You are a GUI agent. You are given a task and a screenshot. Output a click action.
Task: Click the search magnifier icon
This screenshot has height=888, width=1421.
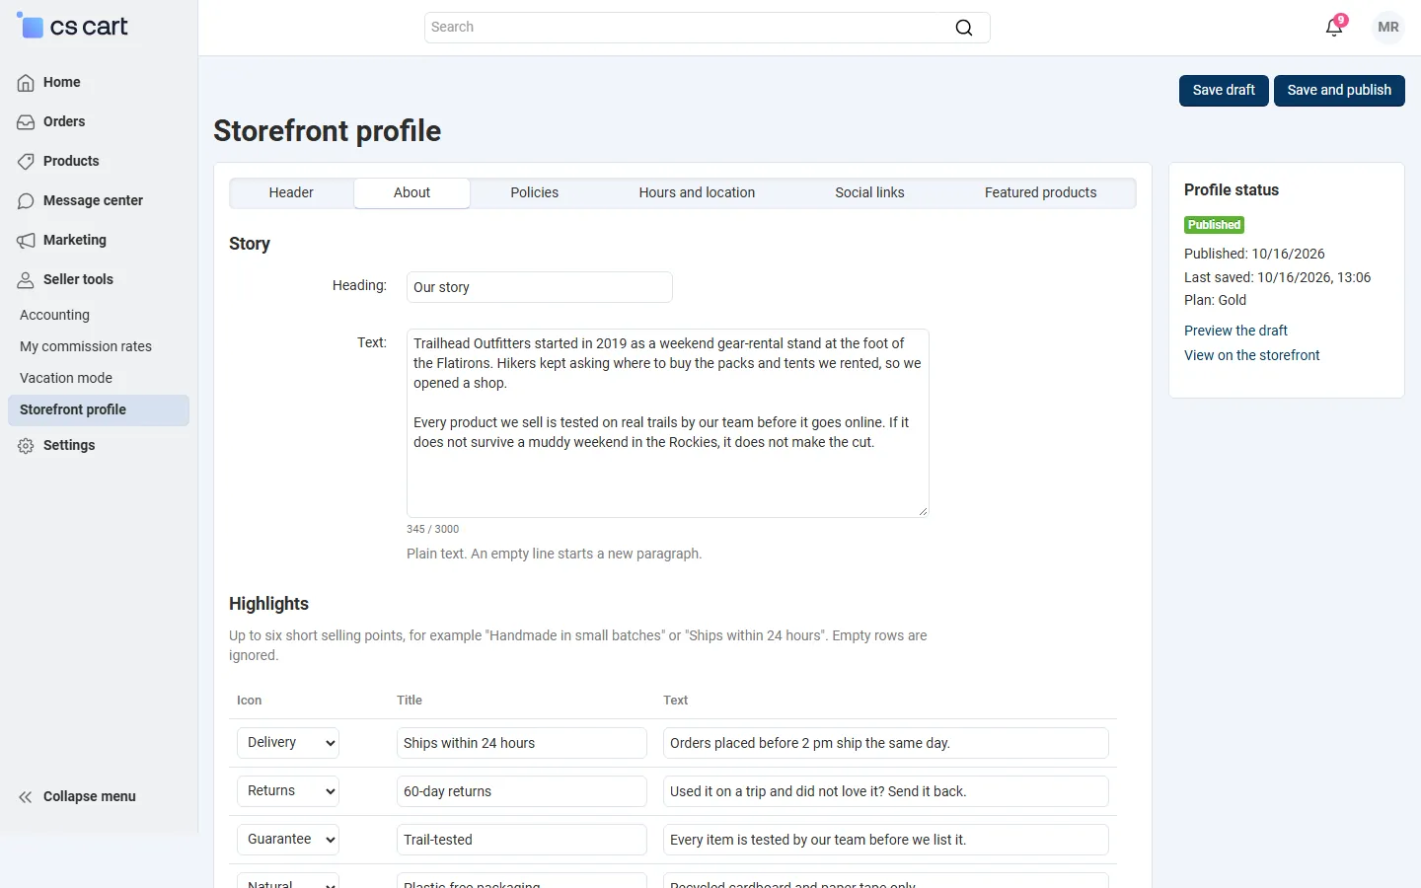point(964,28)
